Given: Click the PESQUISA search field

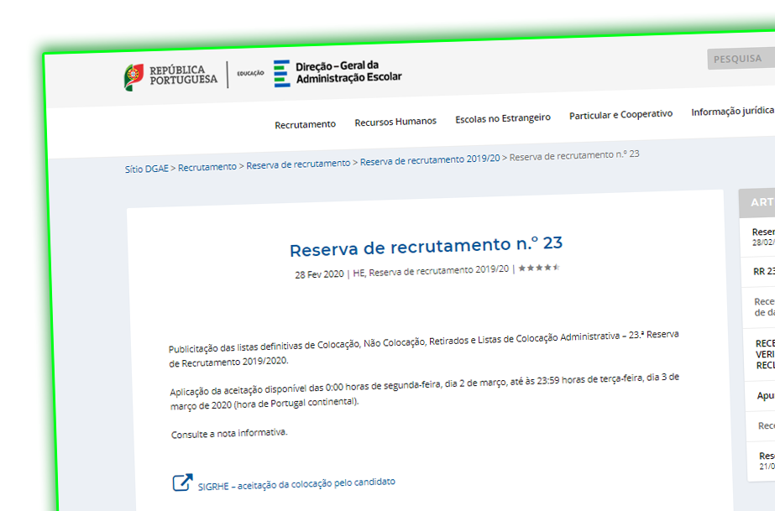Looking at the screenshot, I should (x=739, y=58).
